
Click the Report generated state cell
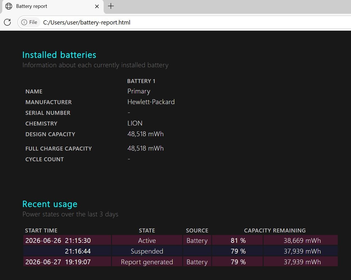tap(147, 262)
